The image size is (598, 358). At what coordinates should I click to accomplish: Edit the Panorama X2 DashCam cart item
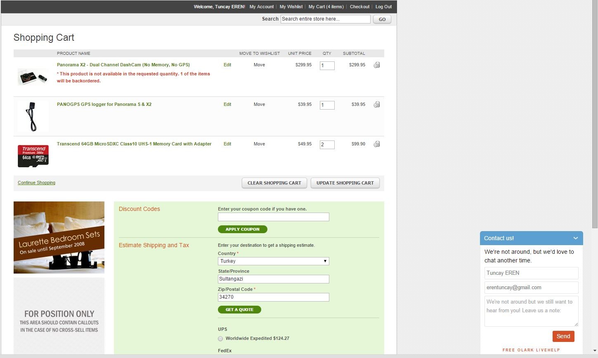click(227, 65)
